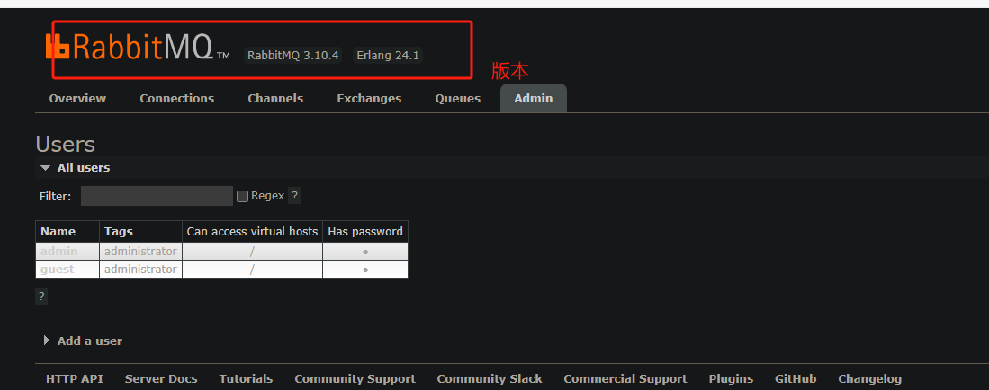Sort users by Tags column header
The image size is (989, 390).
coord(119,232)
